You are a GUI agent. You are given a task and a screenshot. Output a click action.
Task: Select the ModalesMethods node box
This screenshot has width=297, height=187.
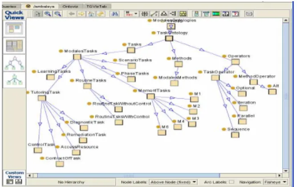174,83
